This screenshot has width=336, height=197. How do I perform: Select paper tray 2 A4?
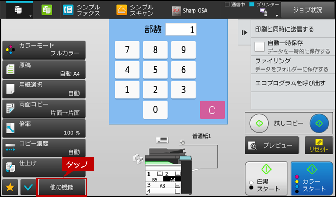[172, 176]
